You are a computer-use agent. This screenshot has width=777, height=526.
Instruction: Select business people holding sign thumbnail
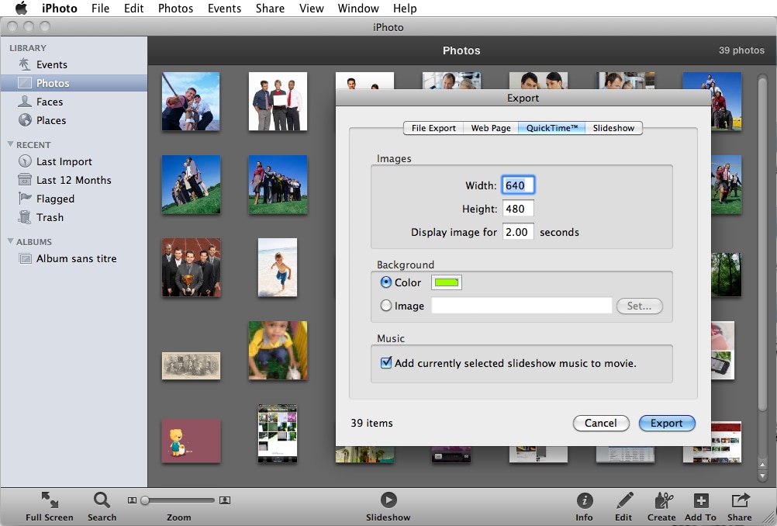click(x=278, y=102)
